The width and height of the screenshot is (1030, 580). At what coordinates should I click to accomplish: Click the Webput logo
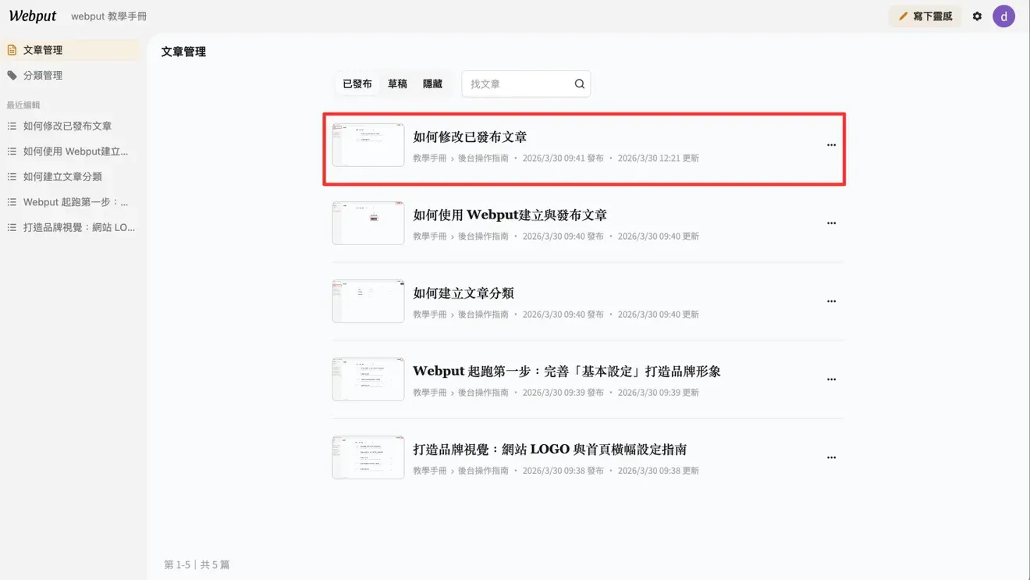tap(33, 16)
